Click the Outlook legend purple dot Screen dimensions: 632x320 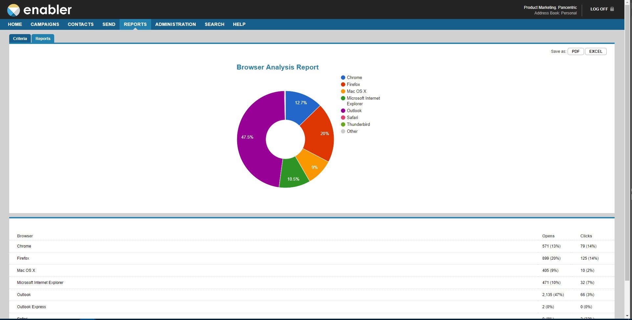(343, 111)
